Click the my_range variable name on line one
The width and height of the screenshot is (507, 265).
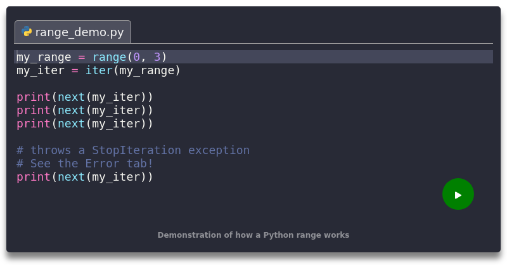pos(44,57)
